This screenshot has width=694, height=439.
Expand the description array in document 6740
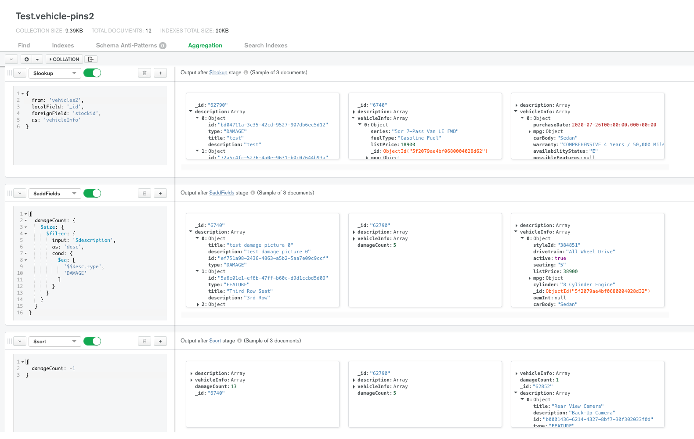point(354,112)
